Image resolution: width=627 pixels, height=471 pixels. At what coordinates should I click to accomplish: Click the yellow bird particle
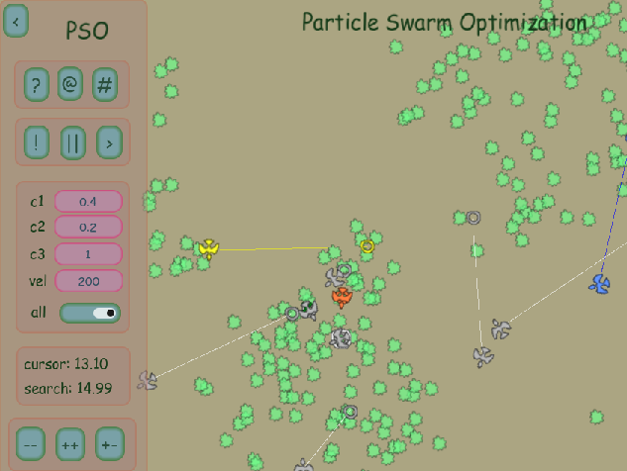tap(209, 249)
